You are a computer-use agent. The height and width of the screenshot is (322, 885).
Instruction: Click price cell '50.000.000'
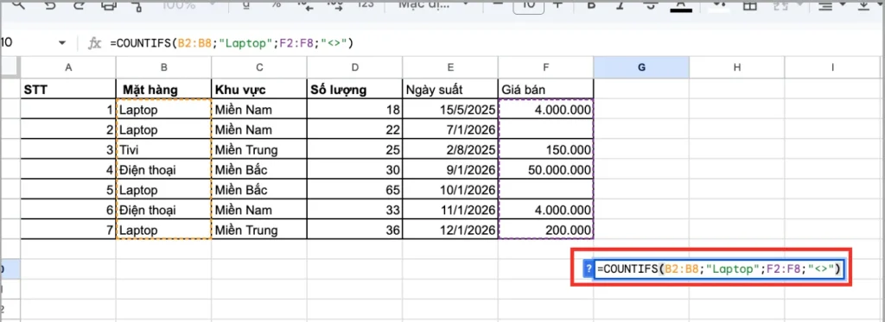tap(546, 170)
